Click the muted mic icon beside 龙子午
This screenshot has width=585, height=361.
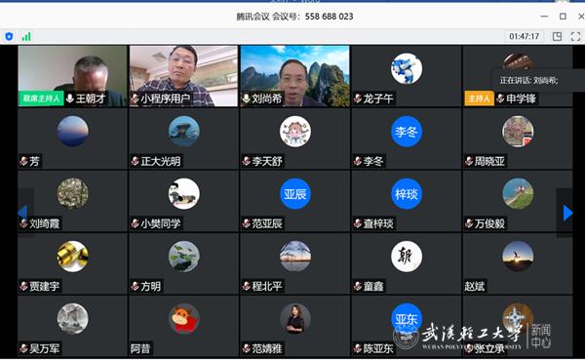pos(358,99)
